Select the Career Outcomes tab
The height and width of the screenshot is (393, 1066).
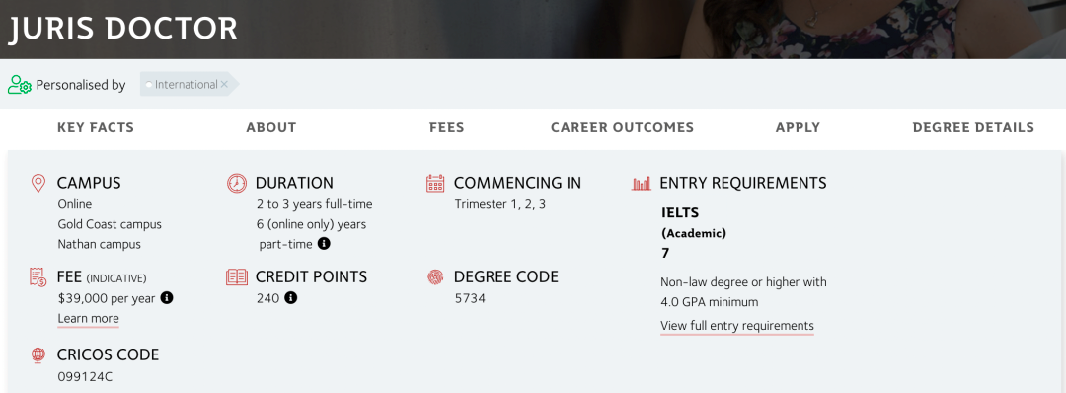pos(622,127)
